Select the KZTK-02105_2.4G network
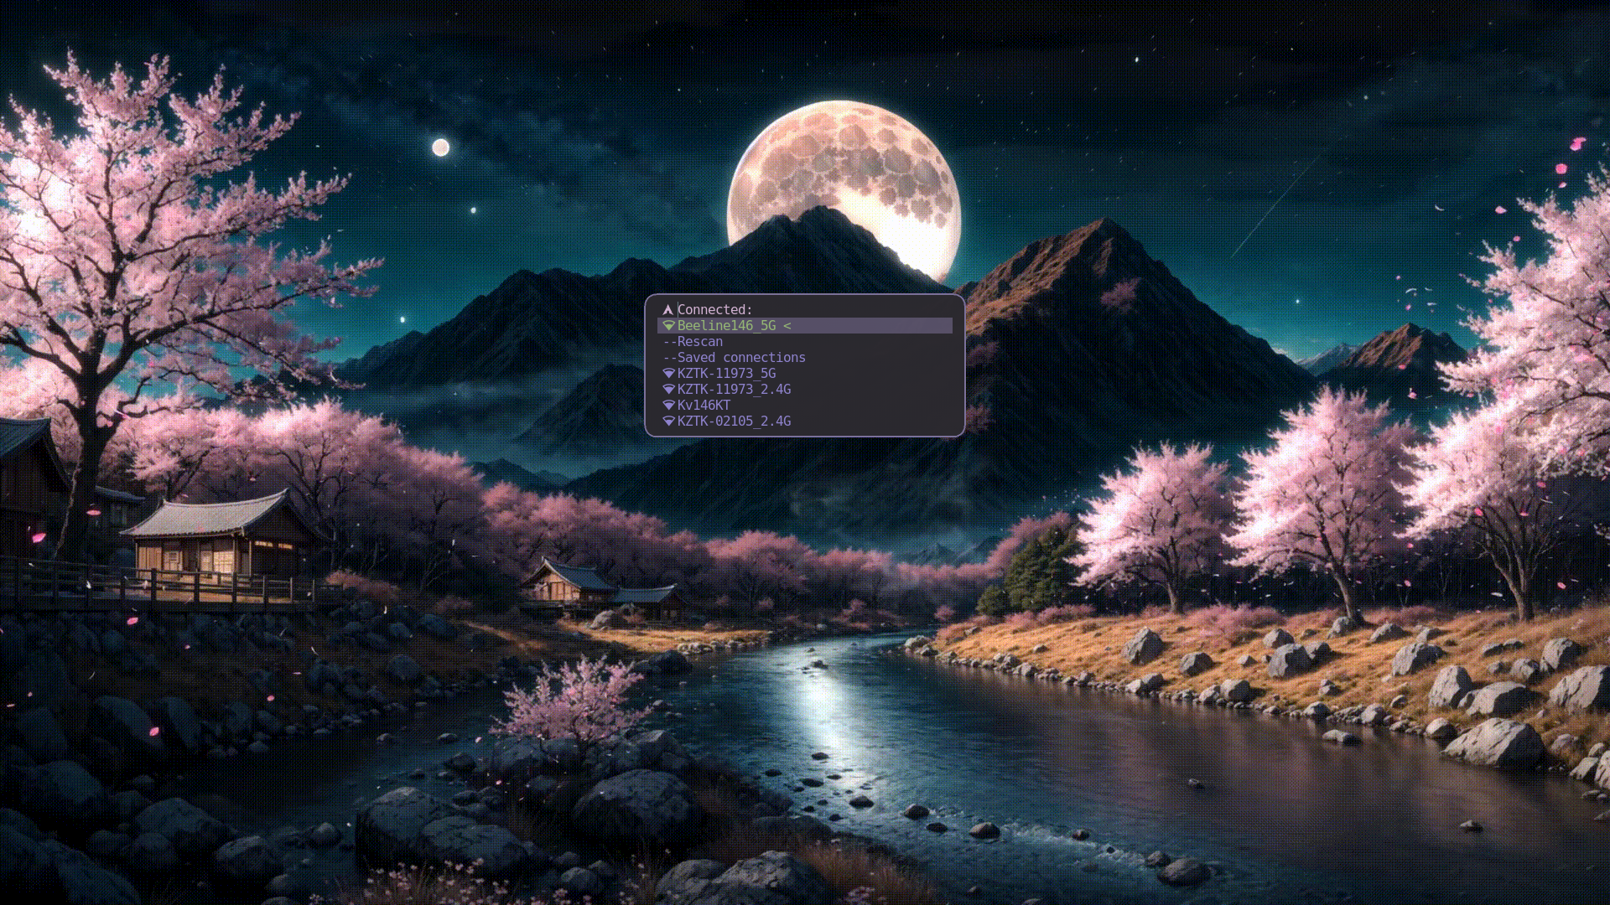 pos(734,421)
